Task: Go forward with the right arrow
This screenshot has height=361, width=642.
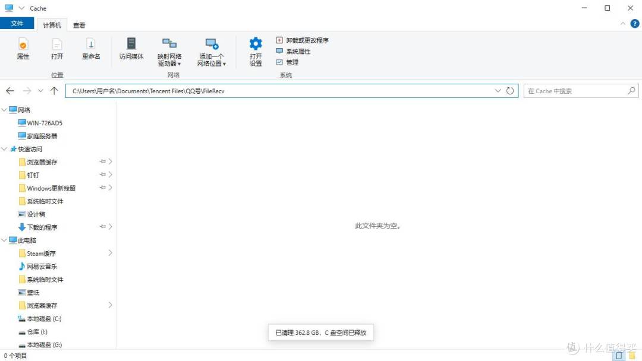Action: click(x=27, y=91)
